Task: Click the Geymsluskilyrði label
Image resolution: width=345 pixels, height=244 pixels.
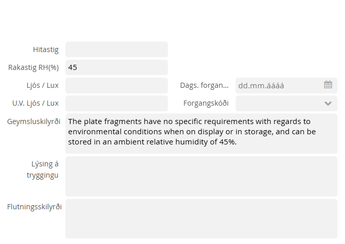Action: coord(34,121)
